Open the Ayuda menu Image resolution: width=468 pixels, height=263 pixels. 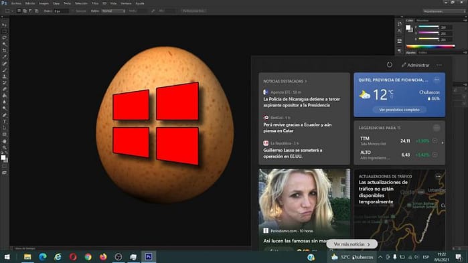click(x=140, y=3)
